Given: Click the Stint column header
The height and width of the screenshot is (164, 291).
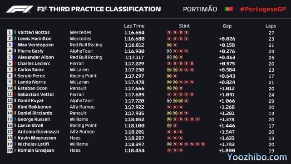Looking at the screenshot, I should point(184,26).
